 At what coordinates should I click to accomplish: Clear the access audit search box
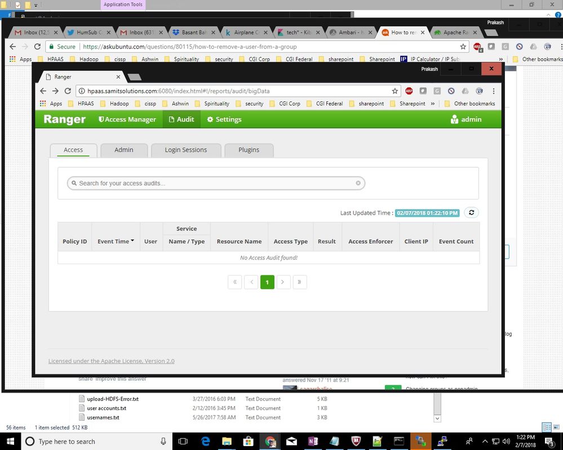point(358,183)
